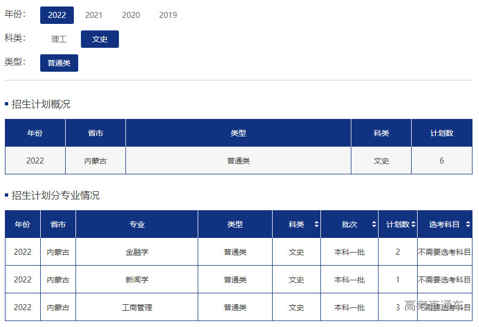Click 年份 header in the majors table
The height and width of the screenshot is (327, 479).
[x=23, y=224]
